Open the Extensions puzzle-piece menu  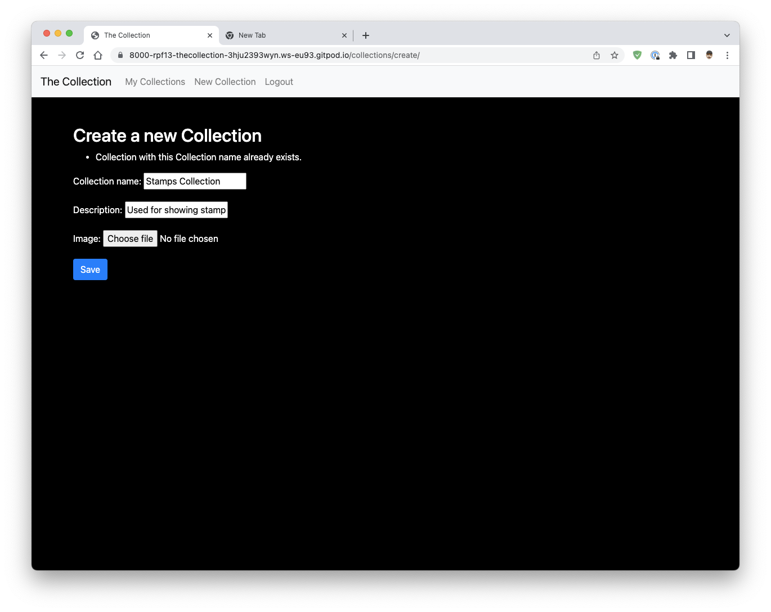pyautogui.click(x=673, y=55)
